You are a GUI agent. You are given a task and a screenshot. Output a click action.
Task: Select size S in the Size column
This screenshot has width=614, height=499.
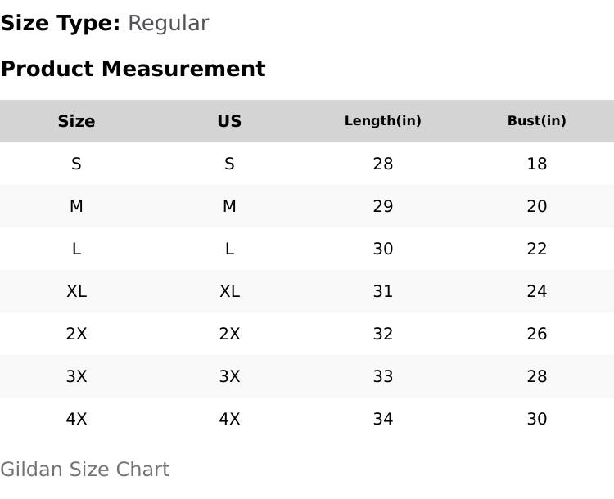pos(76,164)
